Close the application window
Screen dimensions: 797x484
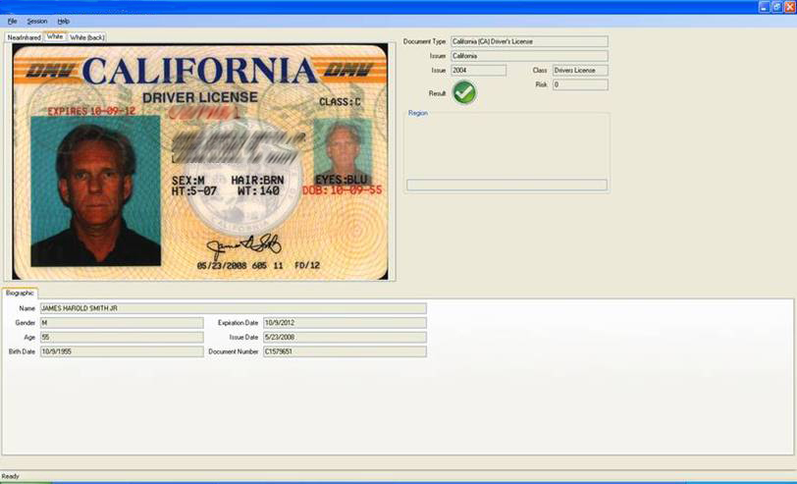point(790,7)
